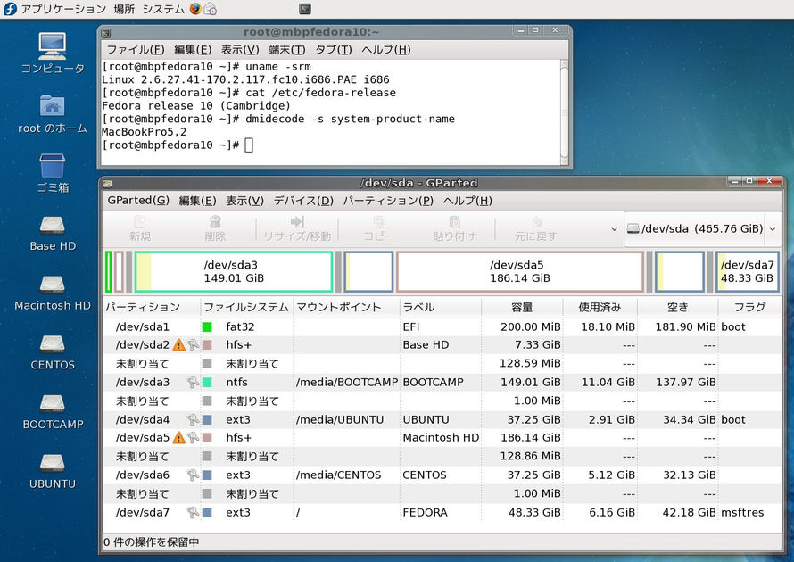Viewport: 794px width, 562px height.
Task: Open the Partition (パーティション) menu
Action: pos(388,201)
